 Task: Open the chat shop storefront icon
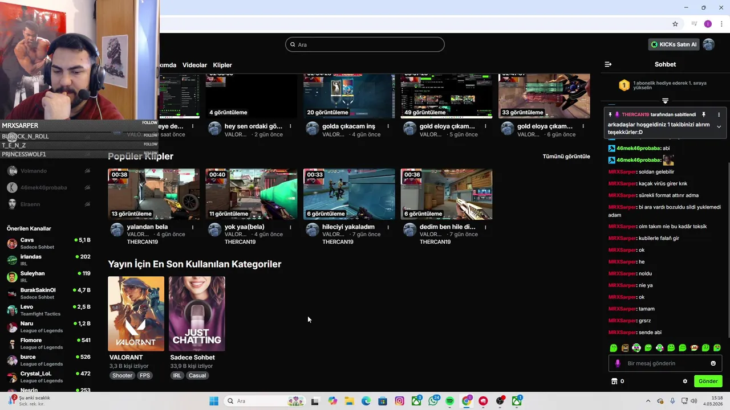tap(614, 381)
